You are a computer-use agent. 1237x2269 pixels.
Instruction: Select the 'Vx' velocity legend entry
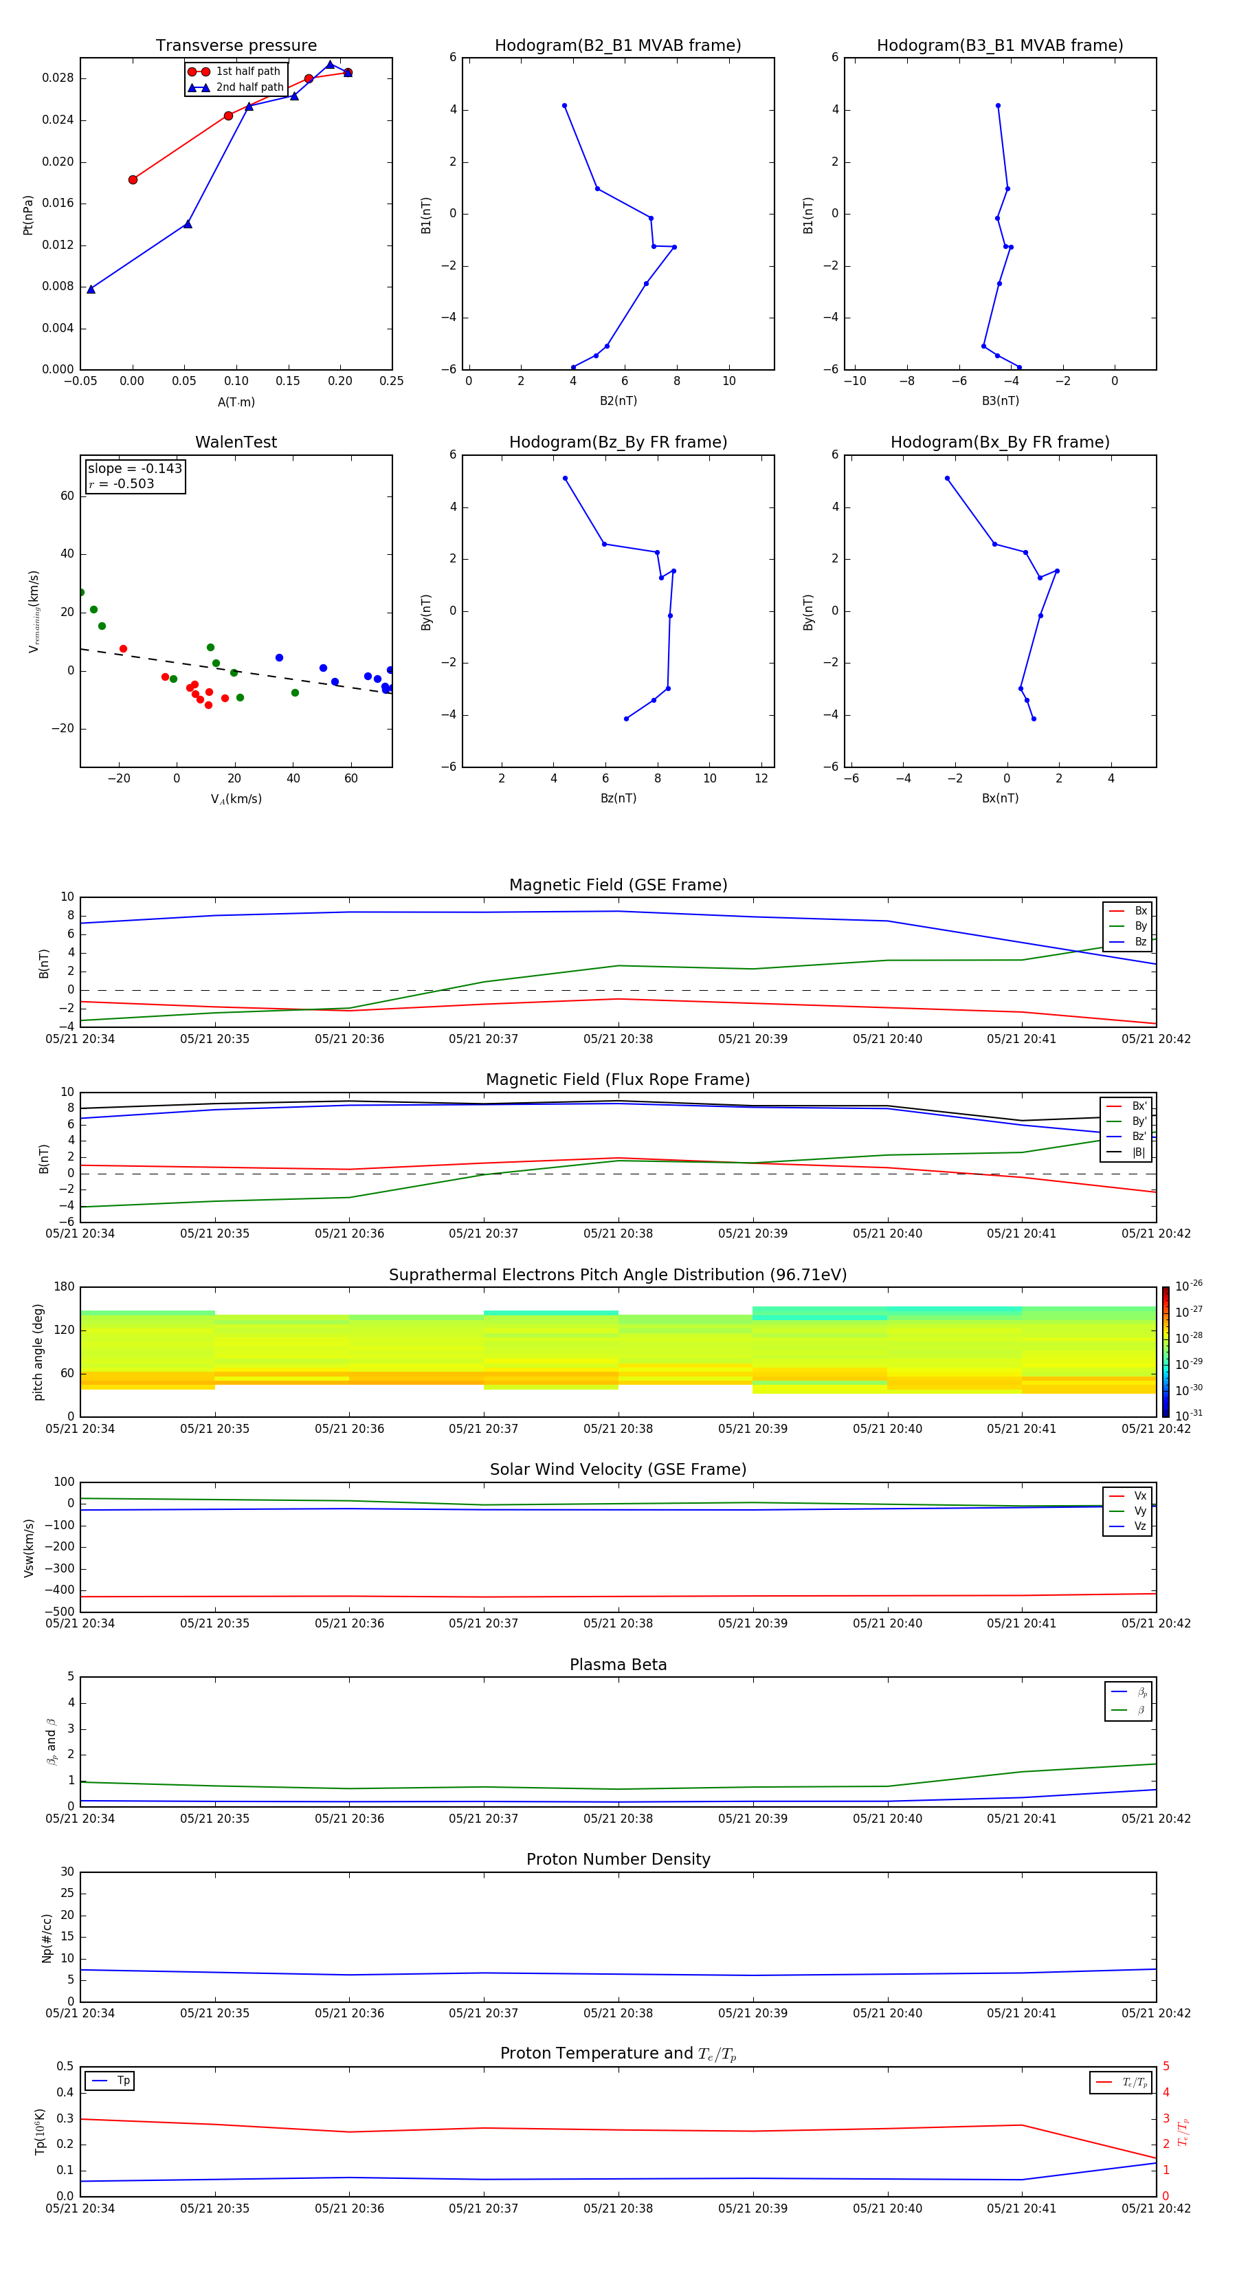coord(1128,1495)
